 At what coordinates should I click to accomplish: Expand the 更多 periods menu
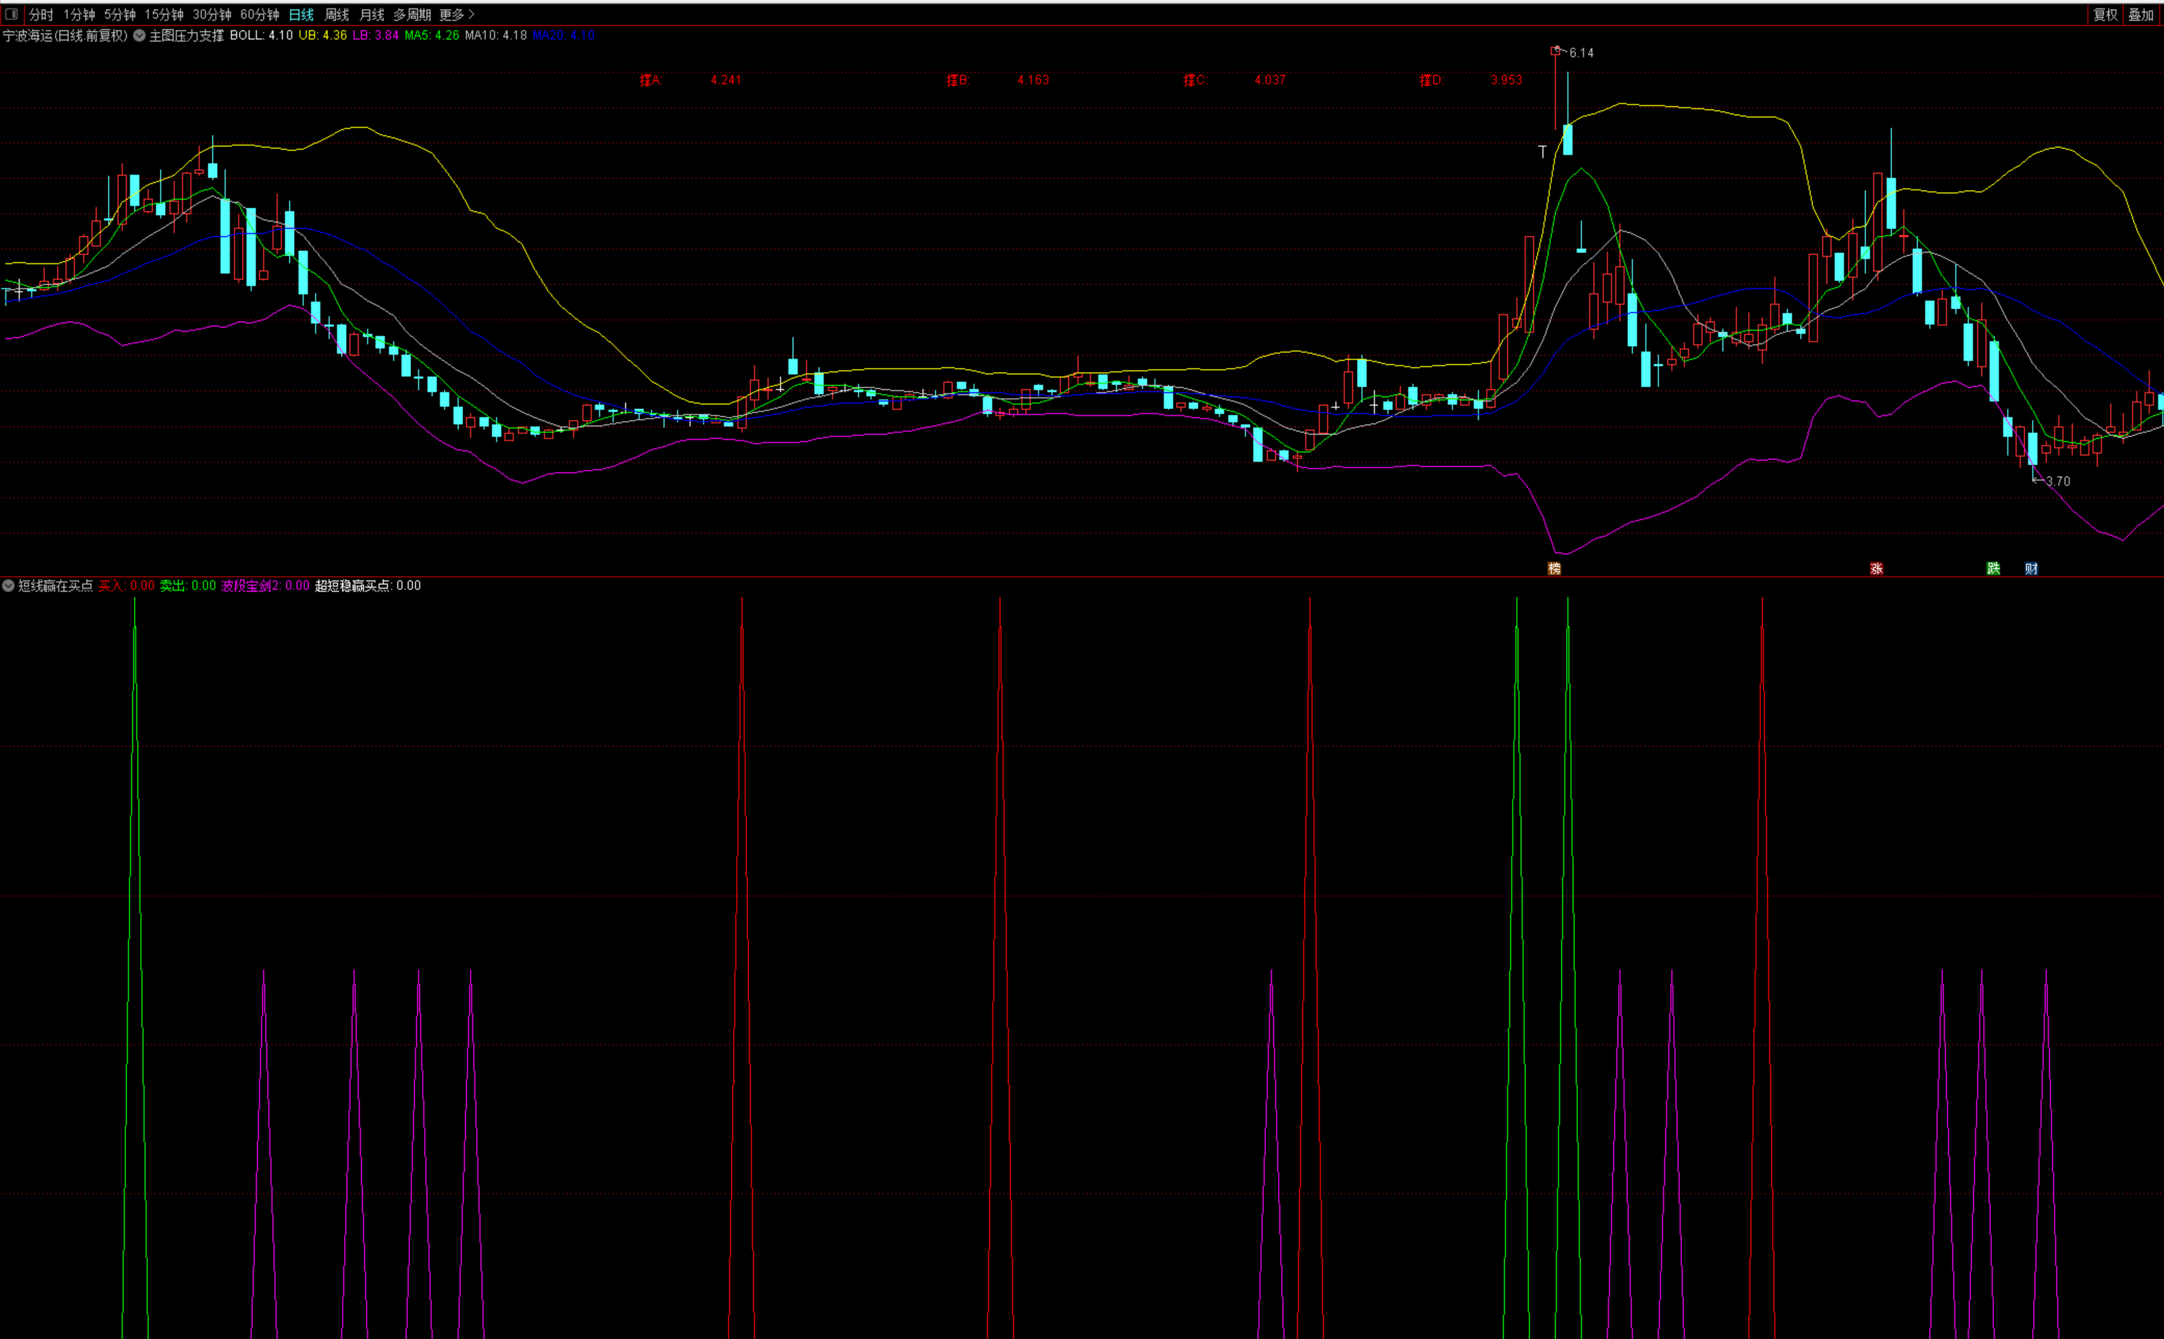point(457,15)
